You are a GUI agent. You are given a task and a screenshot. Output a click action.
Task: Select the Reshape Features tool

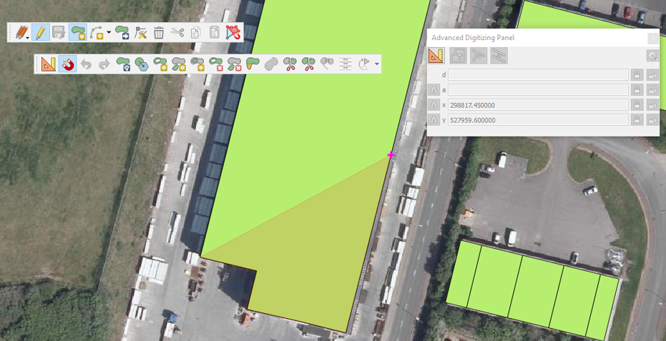(x=253, y=64)
